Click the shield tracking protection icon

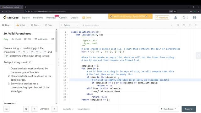[26, 11]
